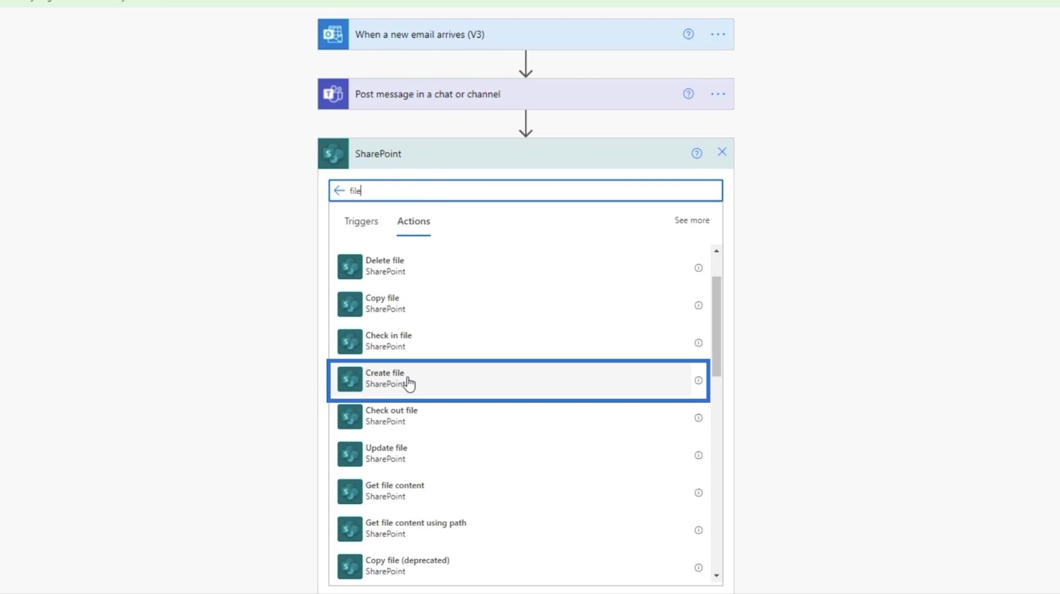Show info for Copy file (deprecated) action
This screenshot has height=594, width=1060.
pos(698,568)
